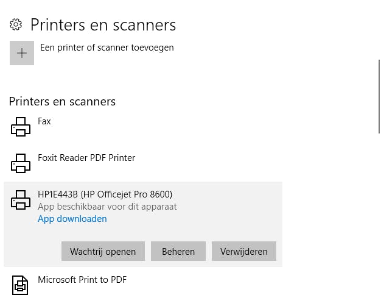This screenshot has height=295, width=381.
Task: Click the plus icon to add printer
Action: coord(22,53)
